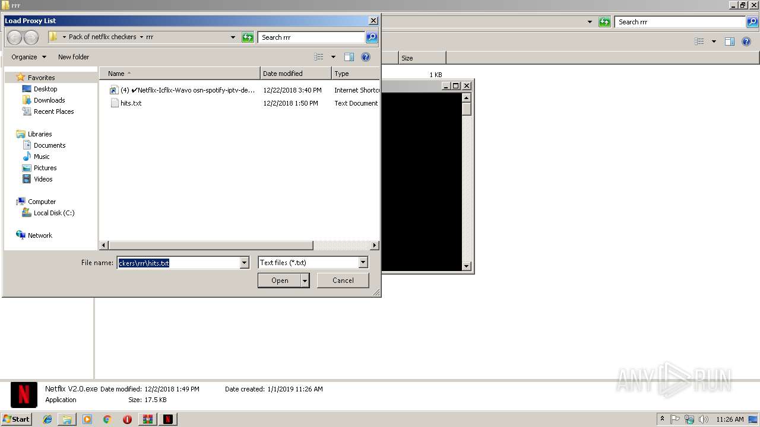Click the console window's scroll down arrow

[467, 266]
